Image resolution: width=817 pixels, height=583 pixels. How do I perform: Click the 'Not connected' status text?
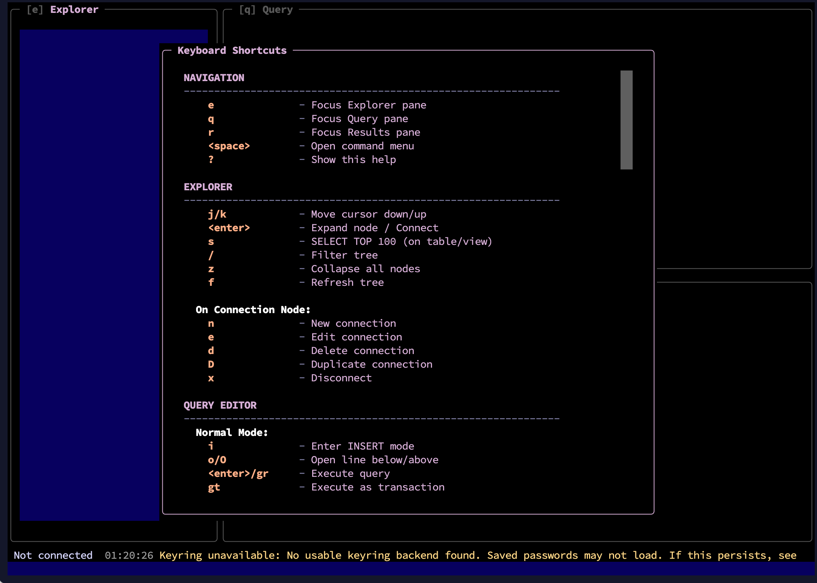(x=53, y=555)
